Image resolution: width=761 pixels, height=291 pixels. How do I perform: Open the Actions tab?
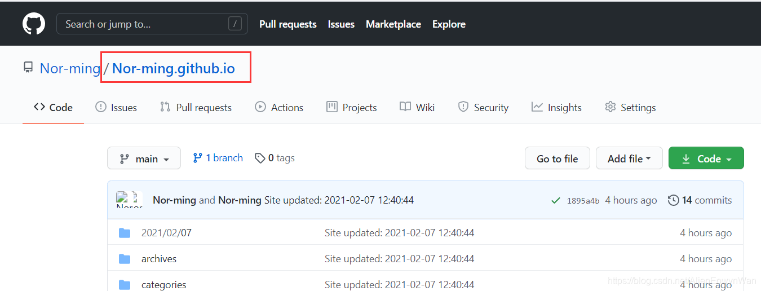[279, 107]
